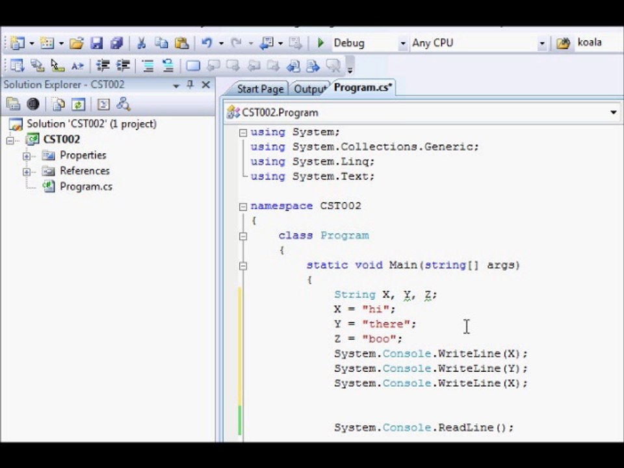Collapse the namespace CST002 code block
Image resolution: width=624 pixels, height=468 pixels.
coord(243,207)
